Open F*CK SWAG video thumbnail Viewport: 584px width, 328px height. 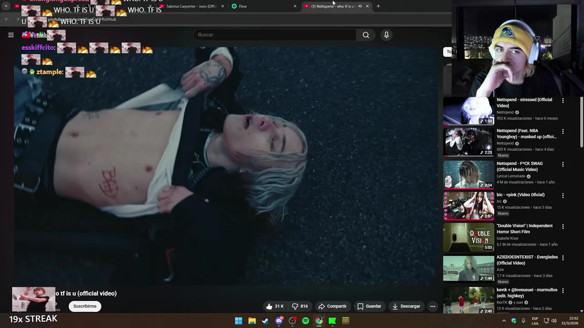coord(469,174)
